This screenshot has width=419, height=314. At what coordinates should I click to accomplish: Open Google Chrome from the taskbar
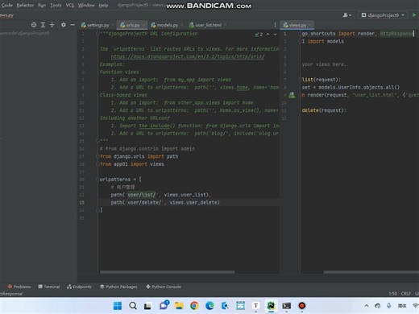194,306
